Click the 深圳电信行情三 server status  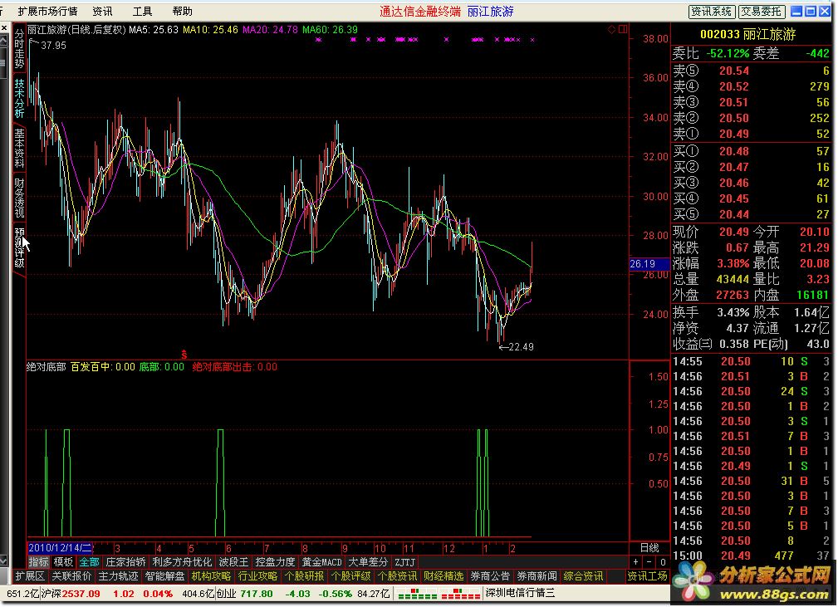pos(520,594)
